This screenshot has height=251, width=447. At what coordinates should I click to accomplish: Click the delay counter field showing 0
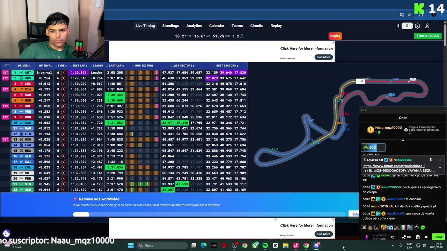click(407, 26)
